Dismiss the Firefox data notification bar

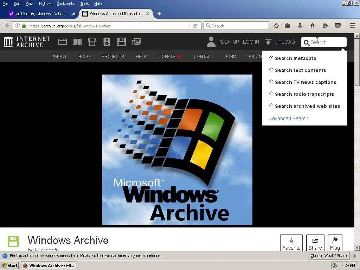pyautogui.click(x=354, y=256)
